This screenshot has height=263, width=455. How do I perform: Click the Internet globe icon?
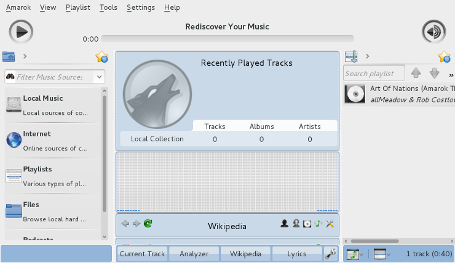point(14,139)
